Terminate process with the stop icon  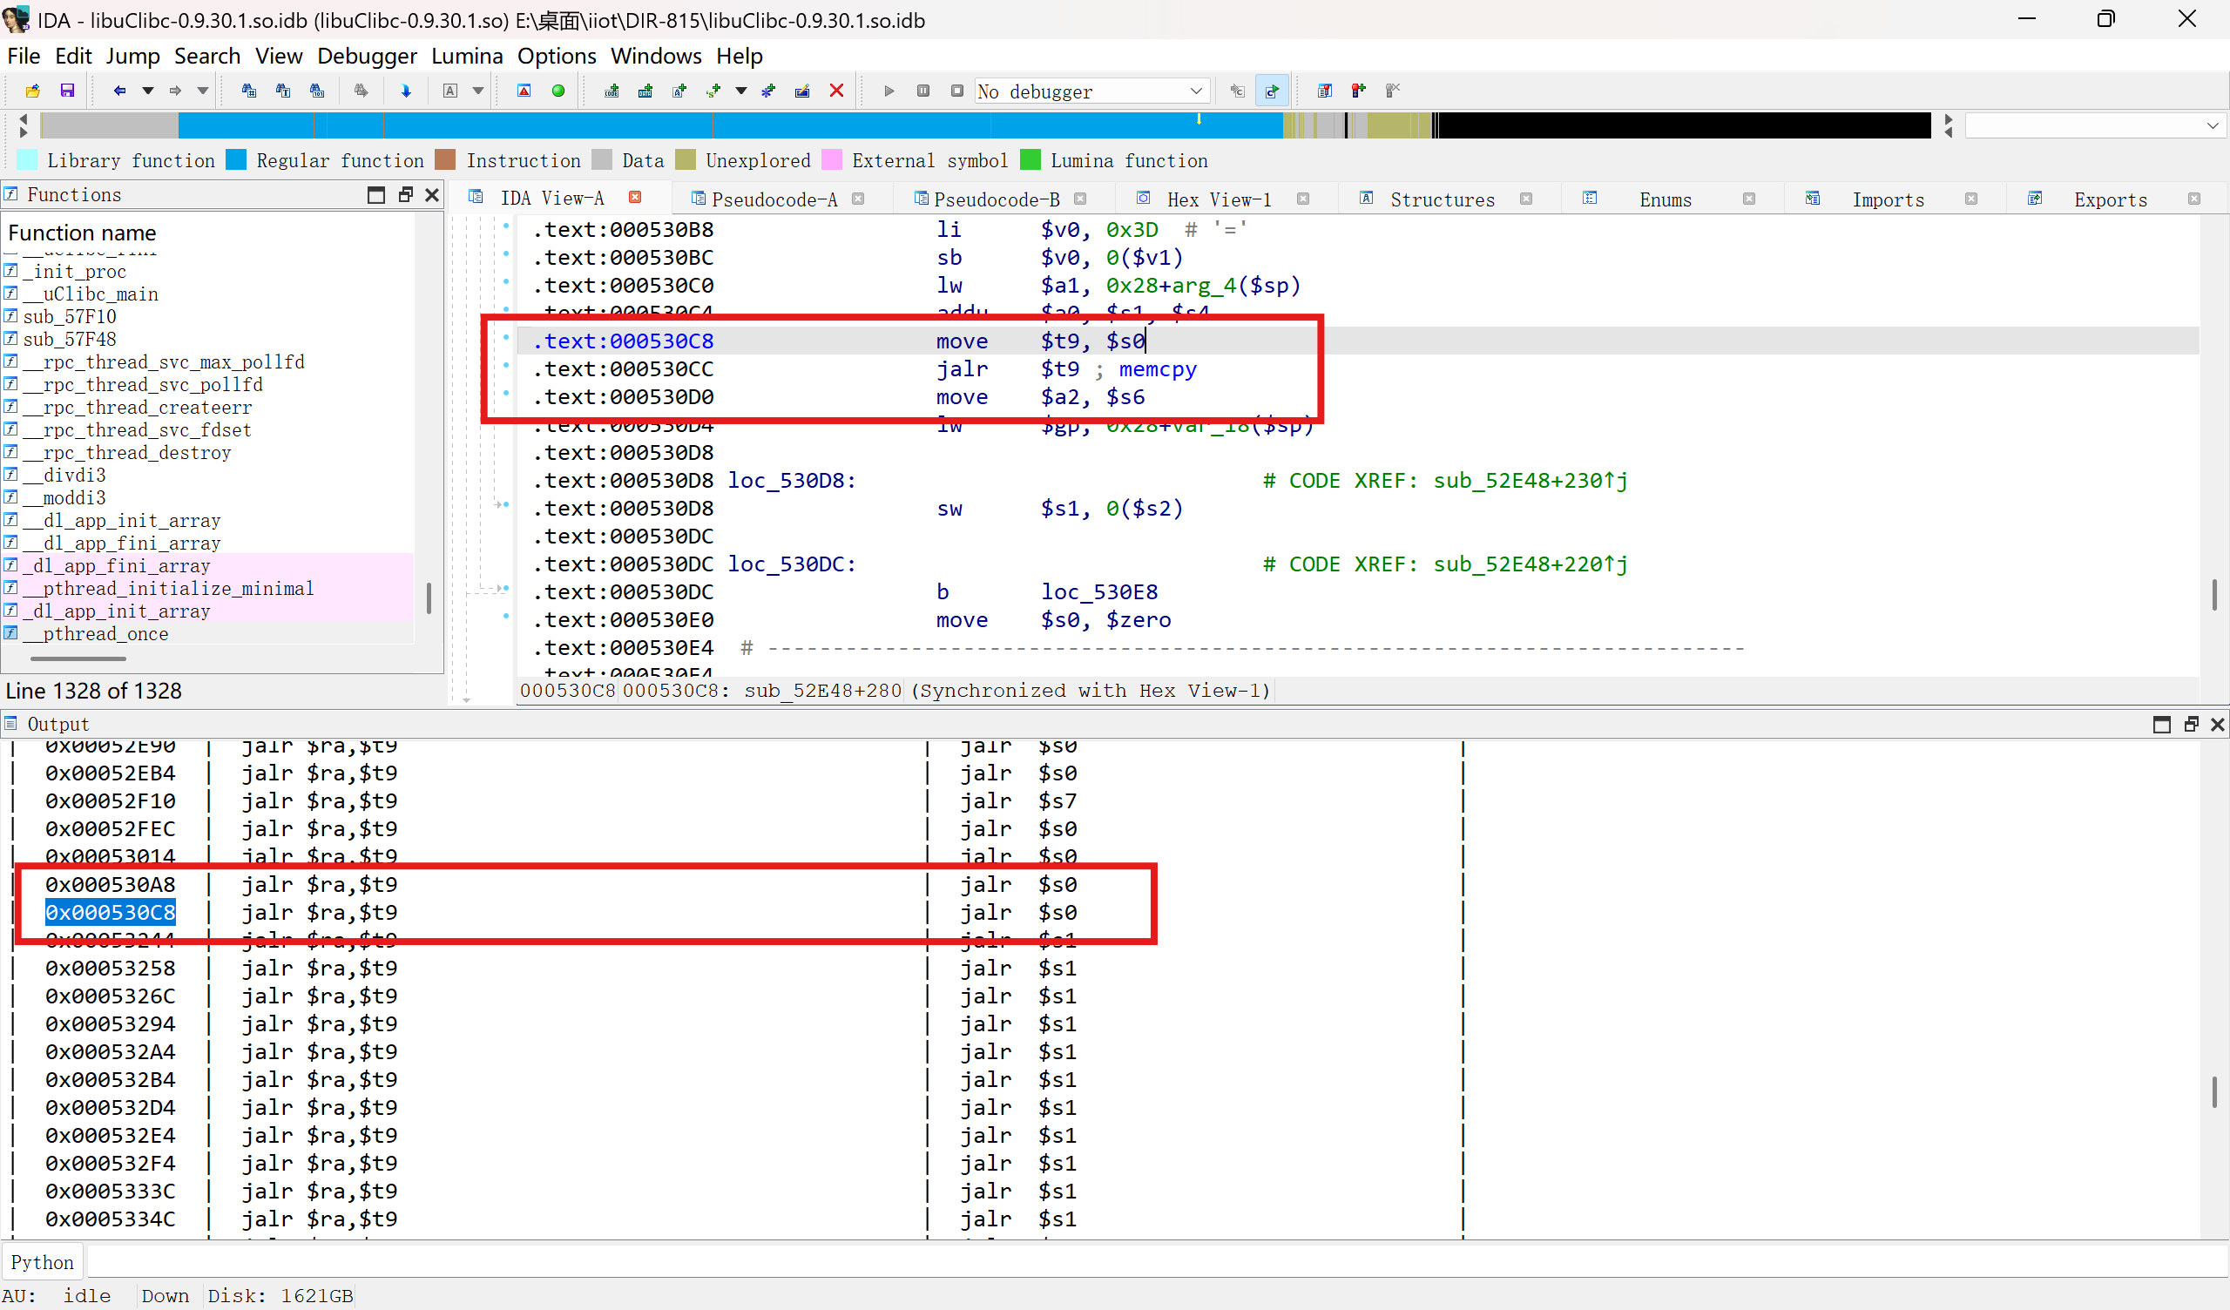coord(956,91)
